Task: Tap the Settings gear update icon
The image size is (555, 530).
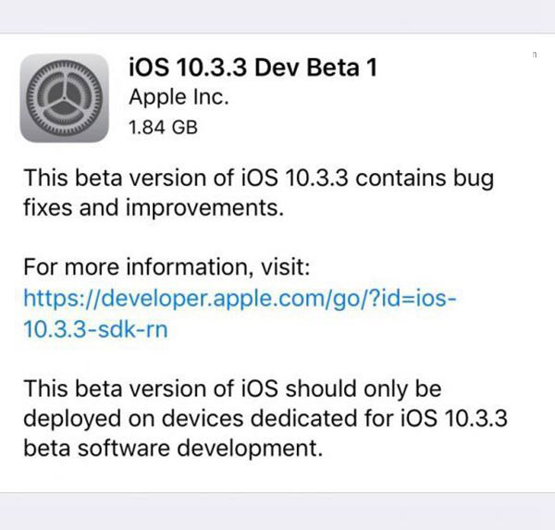Action: coord(65,98)
